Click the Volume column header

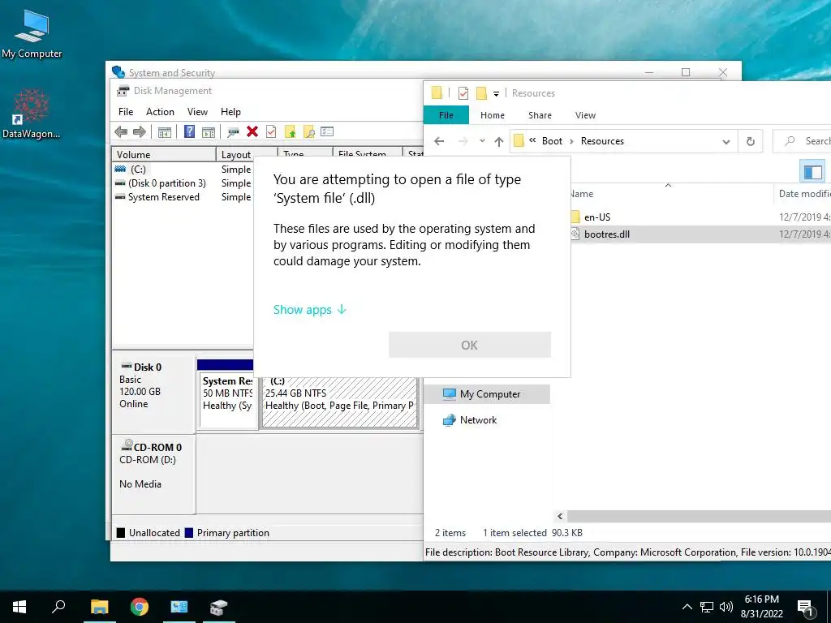pos(164,155)
